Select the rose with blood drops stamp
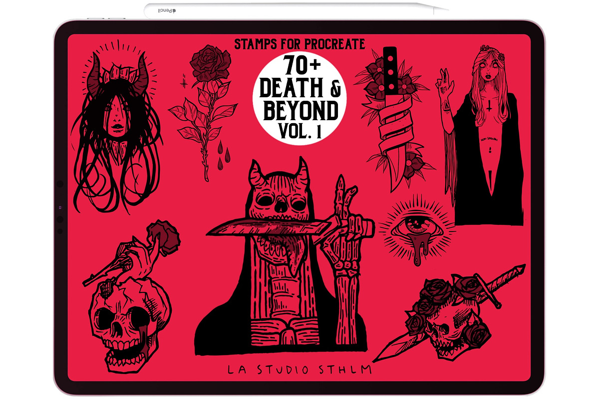Screen dimensions: 599x399 click(203, 112)
